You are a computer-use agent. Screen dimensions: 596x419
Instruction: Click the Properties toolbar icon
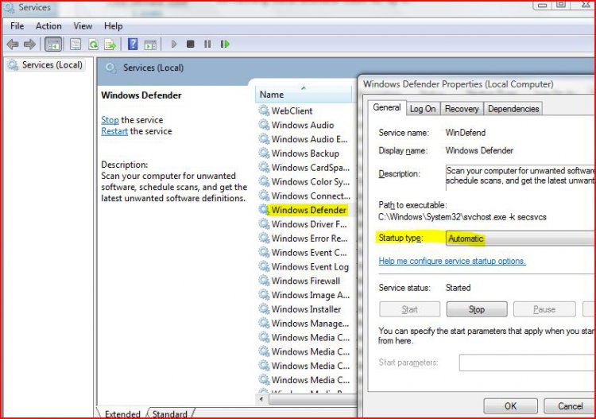[x=75, y=45]
